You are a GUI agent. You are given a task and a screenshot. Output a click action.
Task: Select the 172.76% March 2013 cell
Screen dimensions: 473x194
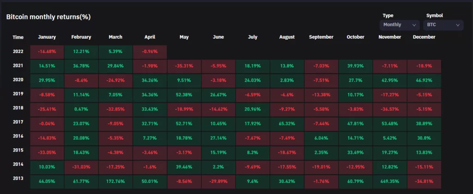pyautogui.click(x=115, y=181)
